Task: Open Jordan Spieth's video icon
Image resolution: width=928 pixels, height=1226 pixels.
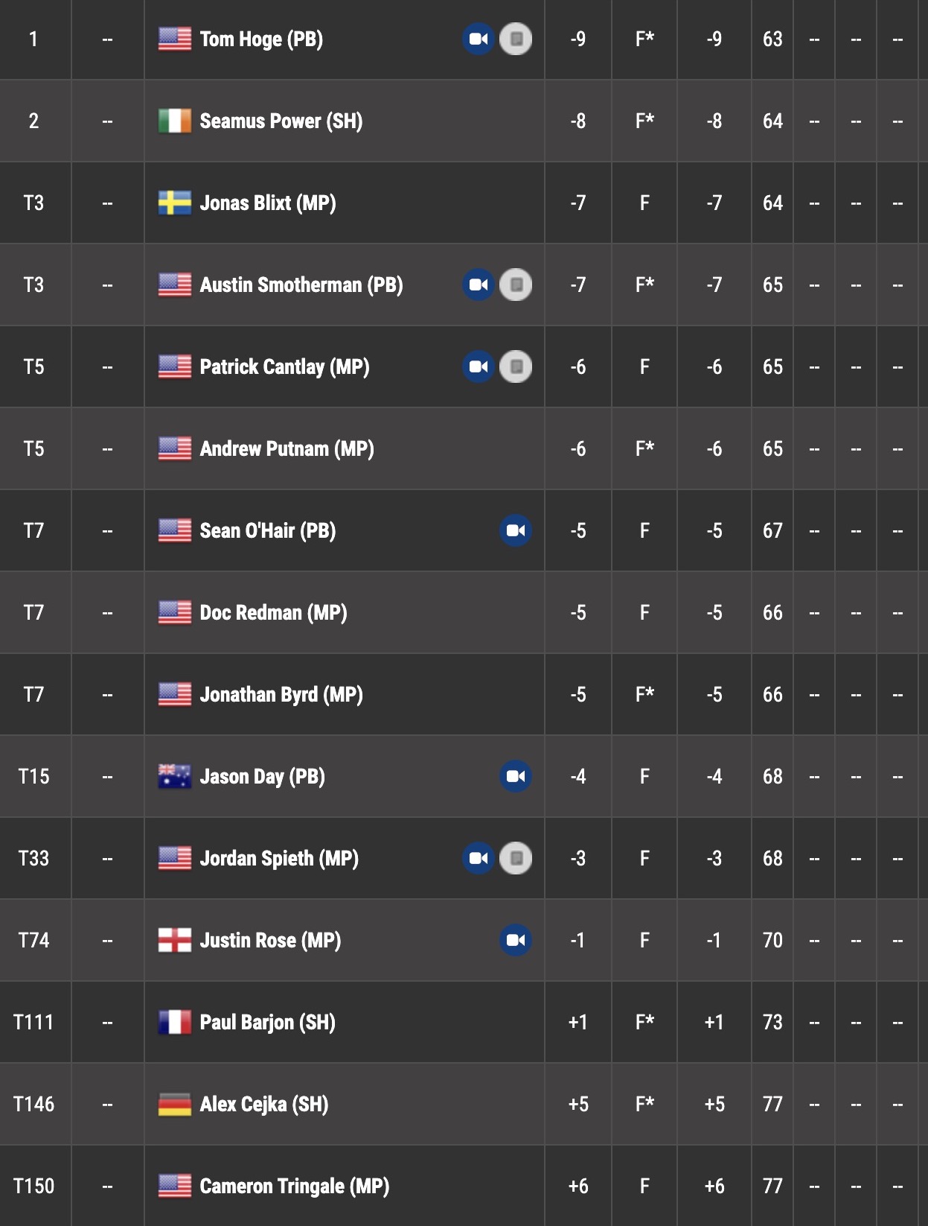Action: coord(479,858)
